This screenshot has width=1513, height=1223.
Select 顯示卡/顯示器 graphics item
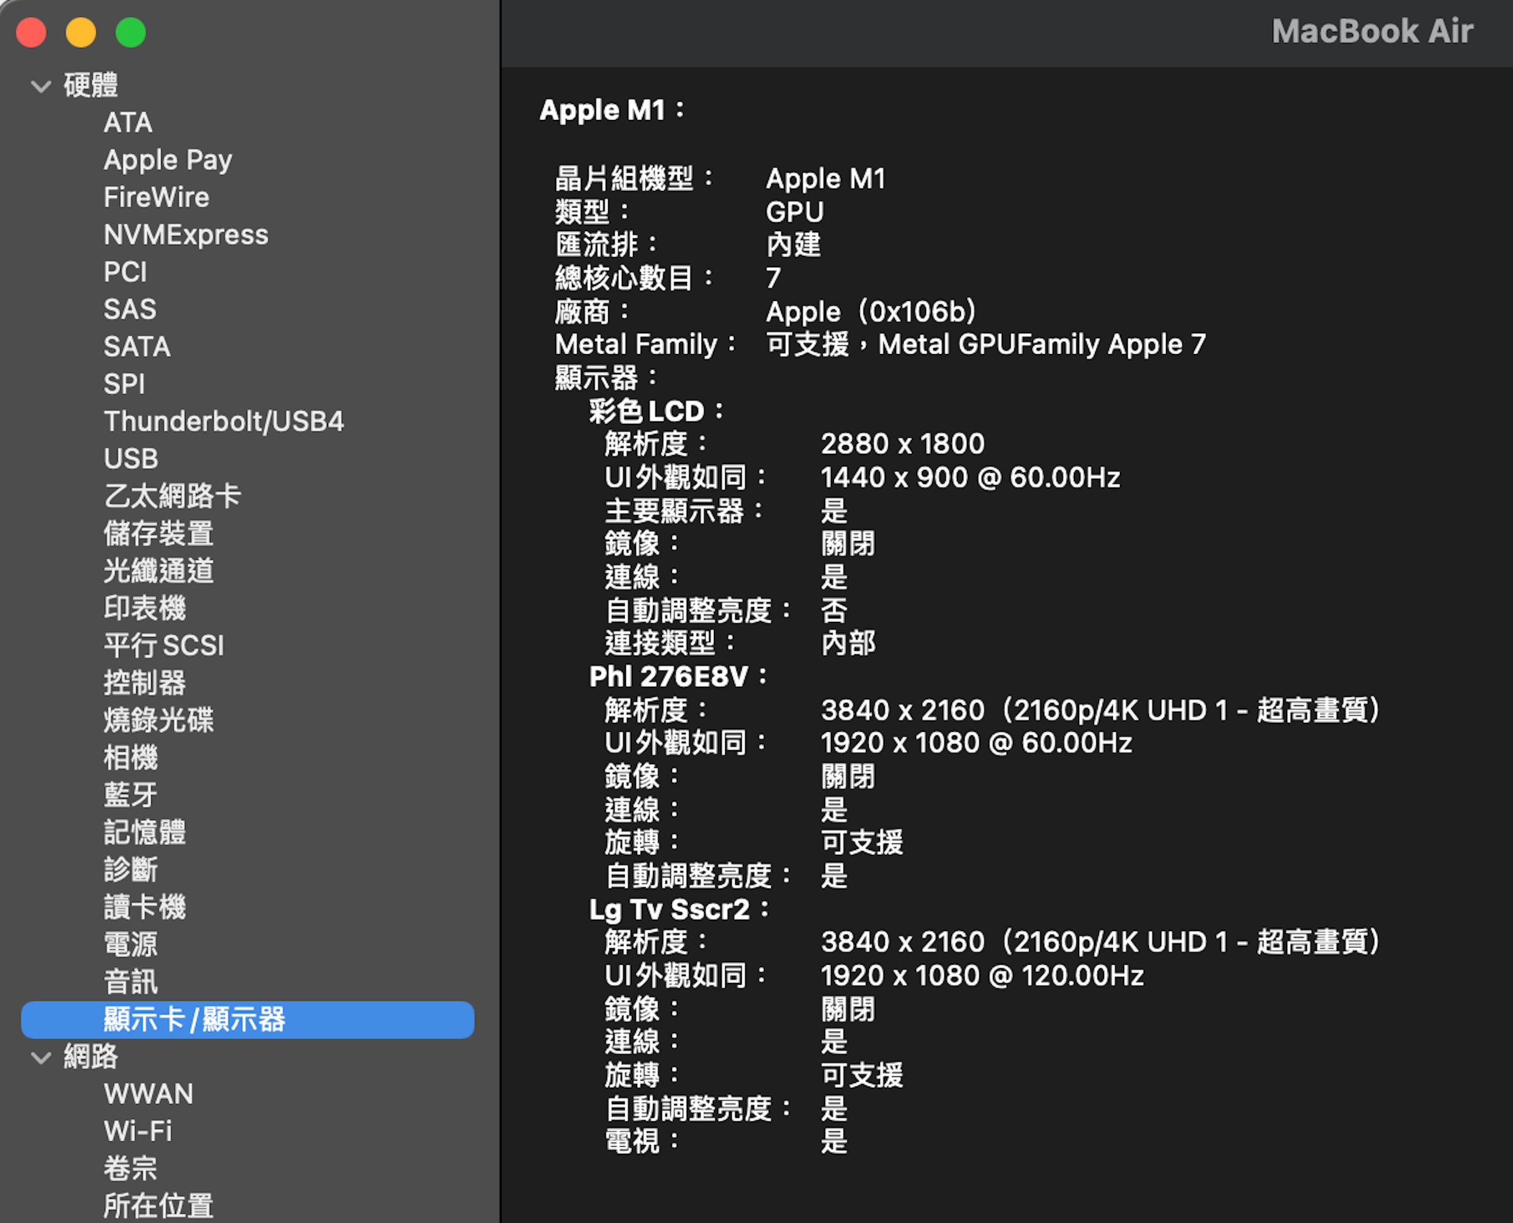(x=194, y=1020)
